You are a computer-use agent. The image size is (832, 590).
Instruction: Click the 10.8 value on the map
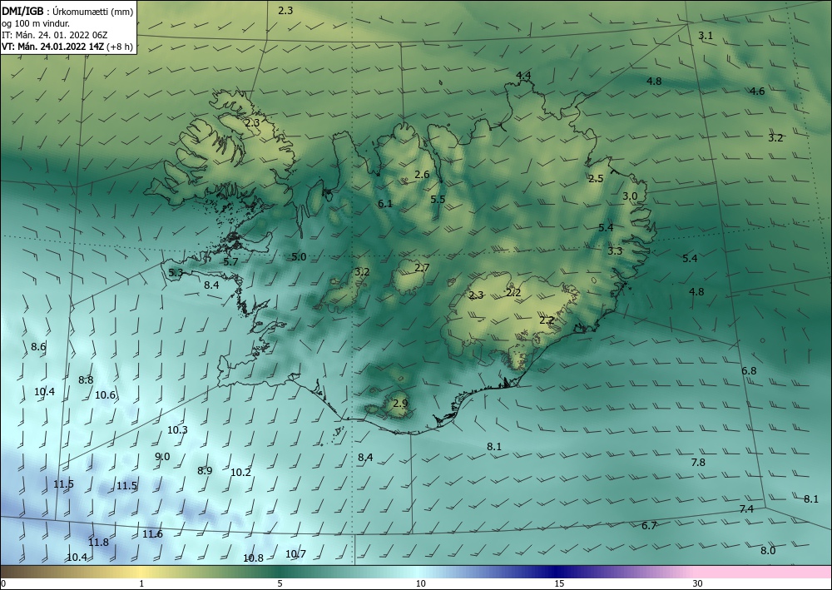[253, 558]
